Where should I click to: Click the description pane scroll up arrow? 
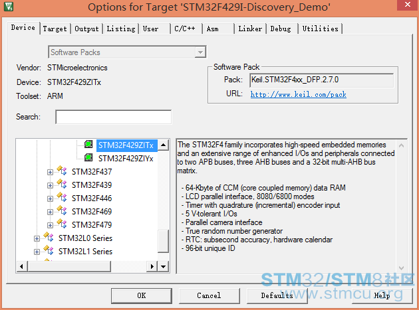[401, 145]
